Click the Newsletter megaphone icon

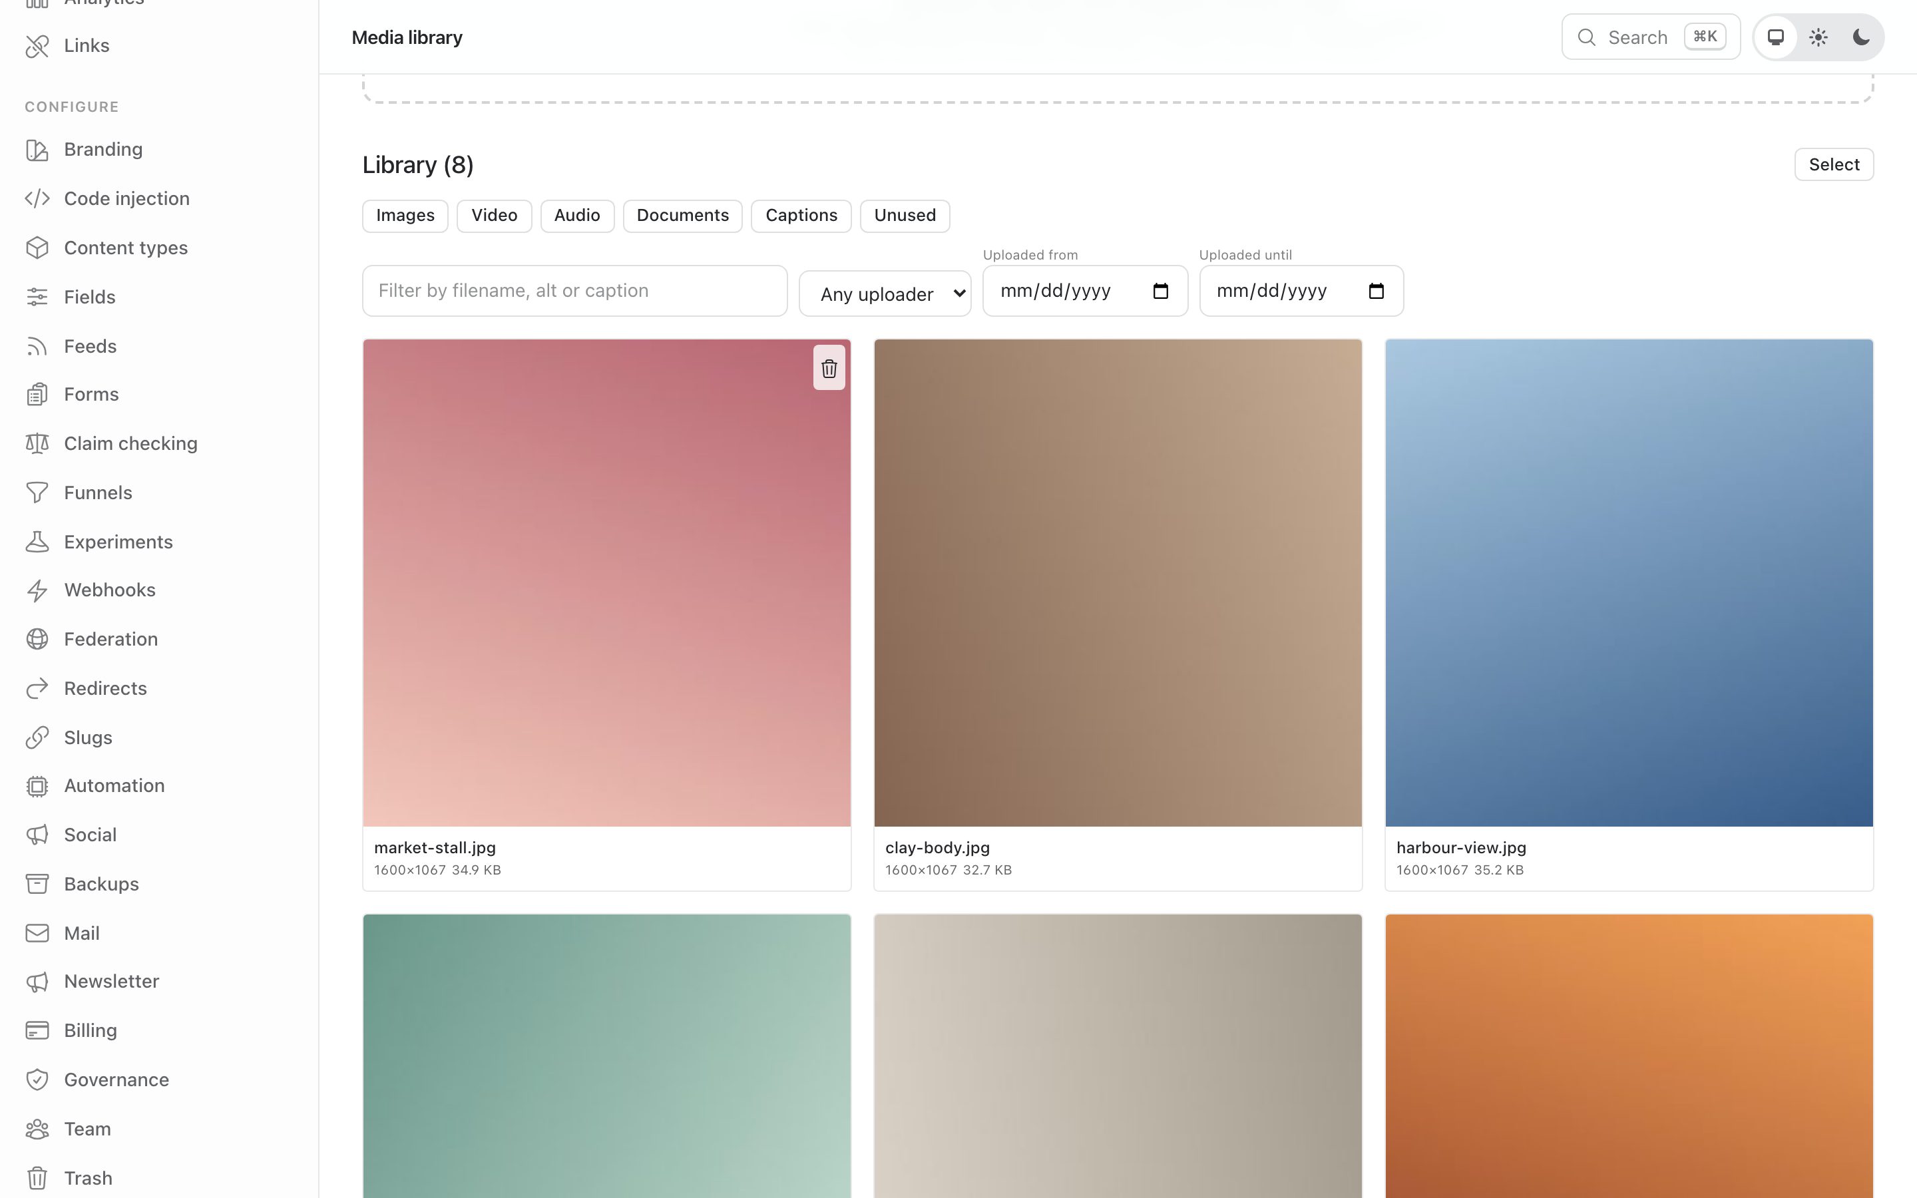37,982
